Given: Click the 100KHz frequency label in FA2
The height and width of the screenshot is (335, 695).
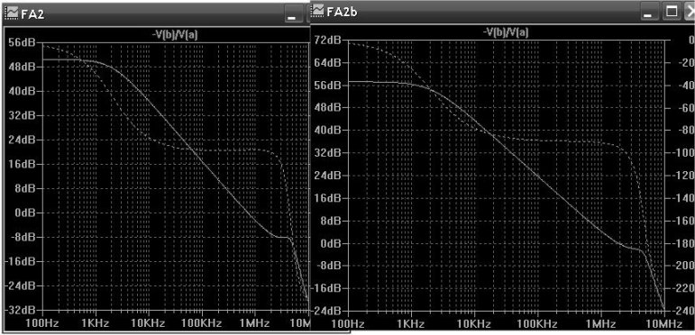Looking at the screenshot, I should 202,323.
